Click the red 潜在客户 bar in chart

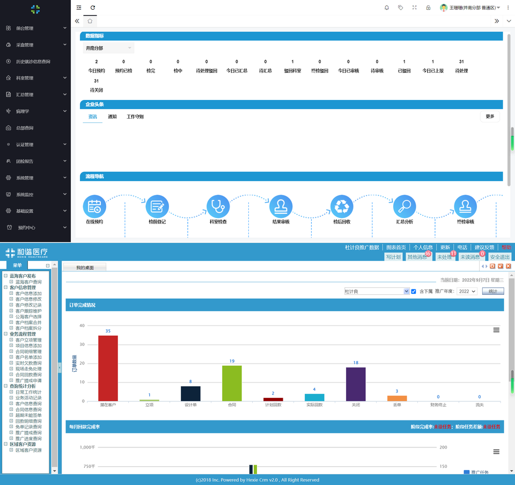click(x=108, y=368)
